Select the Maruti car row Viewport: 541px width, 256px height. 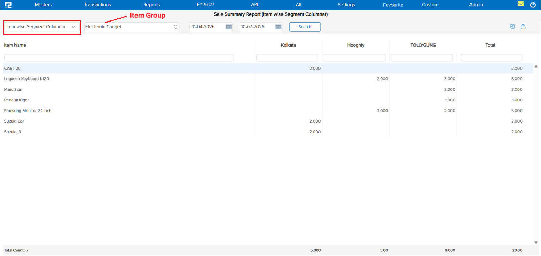pyautogui.click(x=268, y=89)
